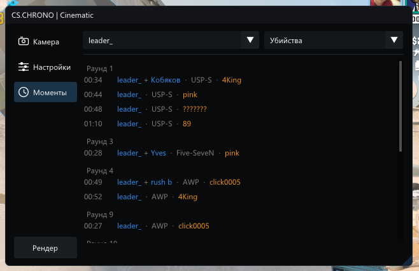Click the CS.CHRONO | Cinematic title
The height and width of the screenshot is (271, 419).
pos(52,15)
